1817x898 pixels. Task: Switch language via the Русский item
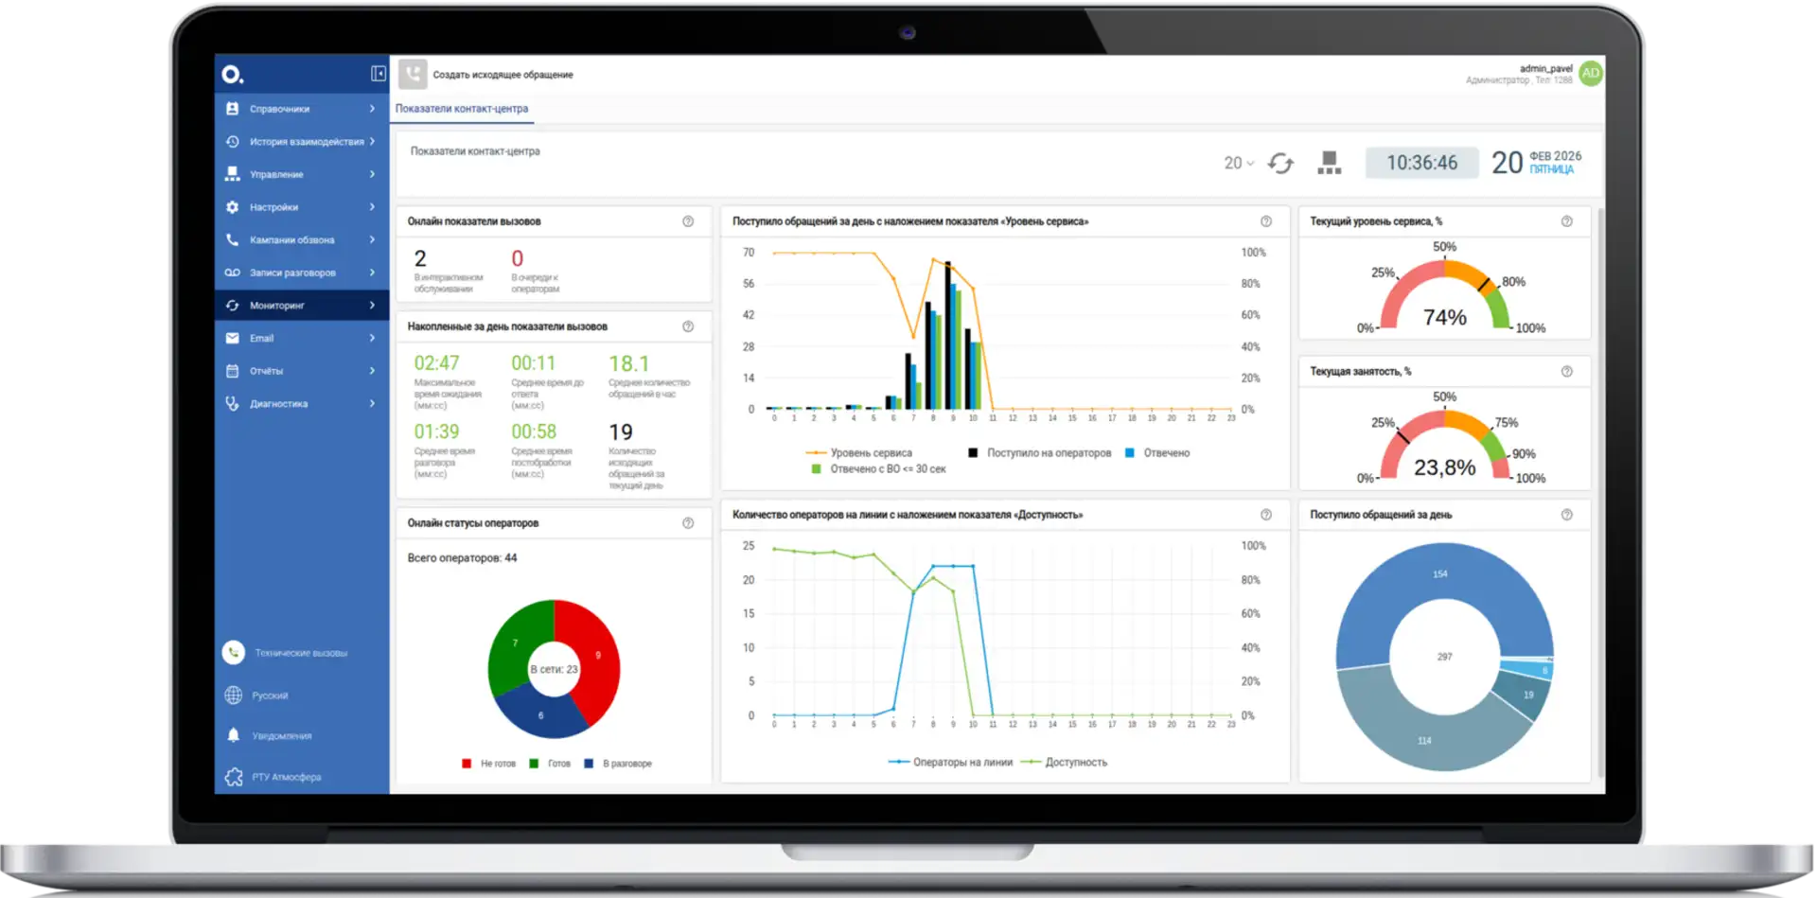270,696
